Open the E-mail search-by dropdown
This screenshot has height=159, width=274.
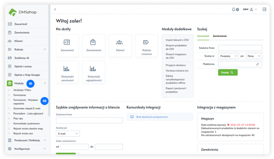(x=68, y=134)
